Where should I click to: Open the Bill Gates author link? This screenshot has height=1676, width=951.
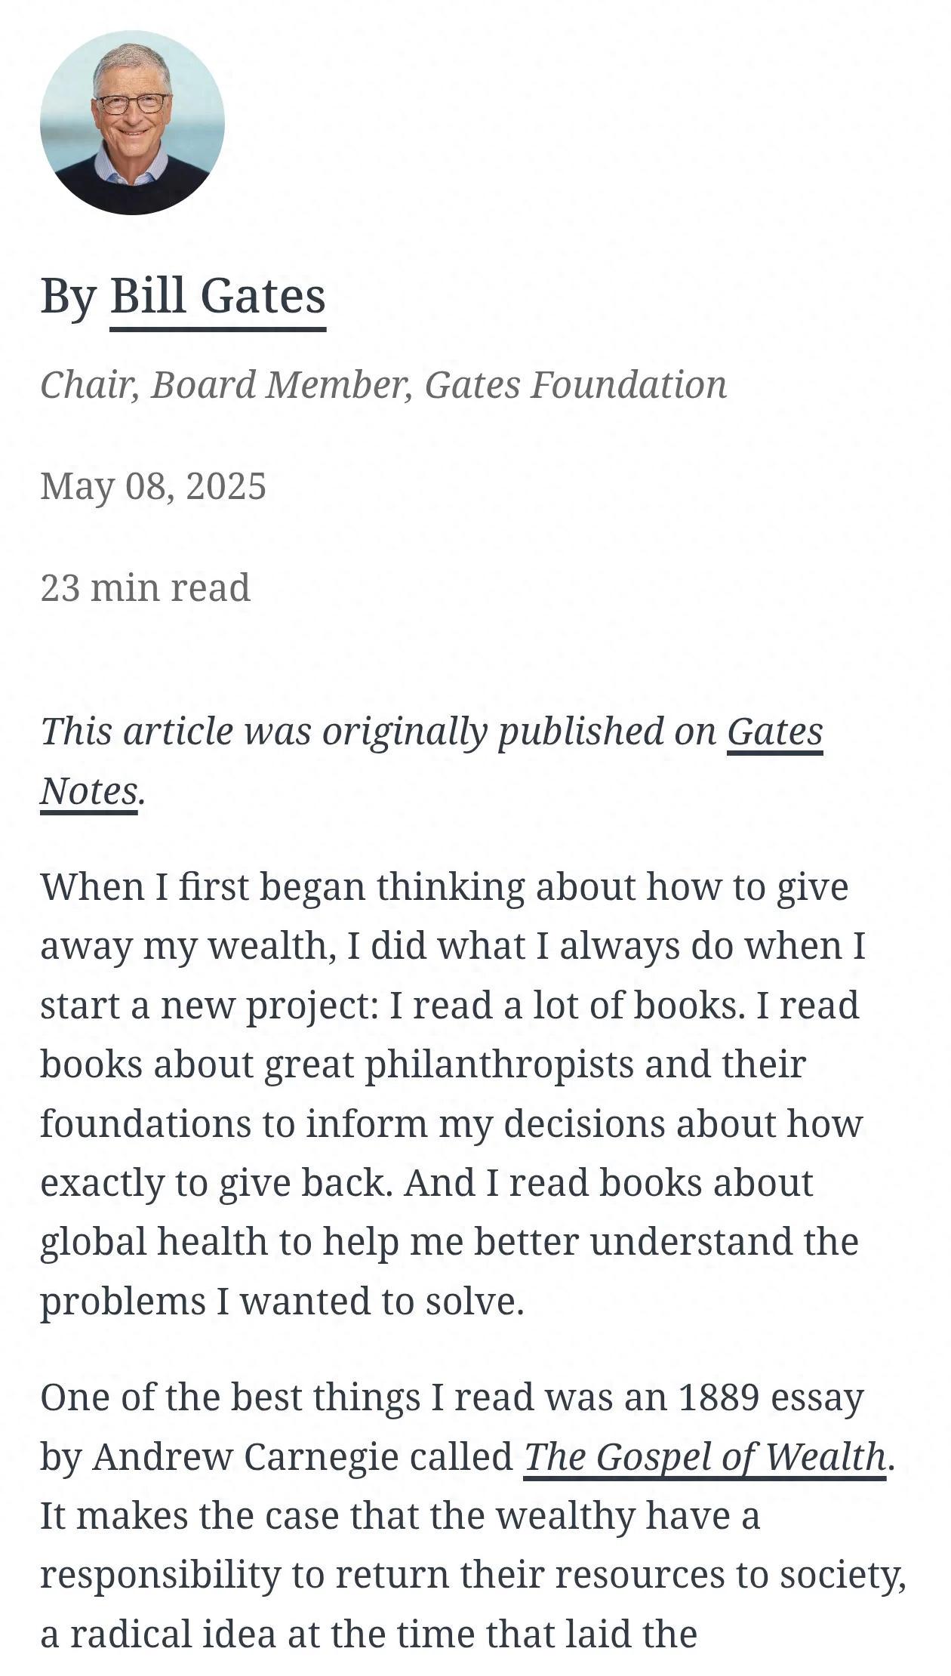pos(218,297)
